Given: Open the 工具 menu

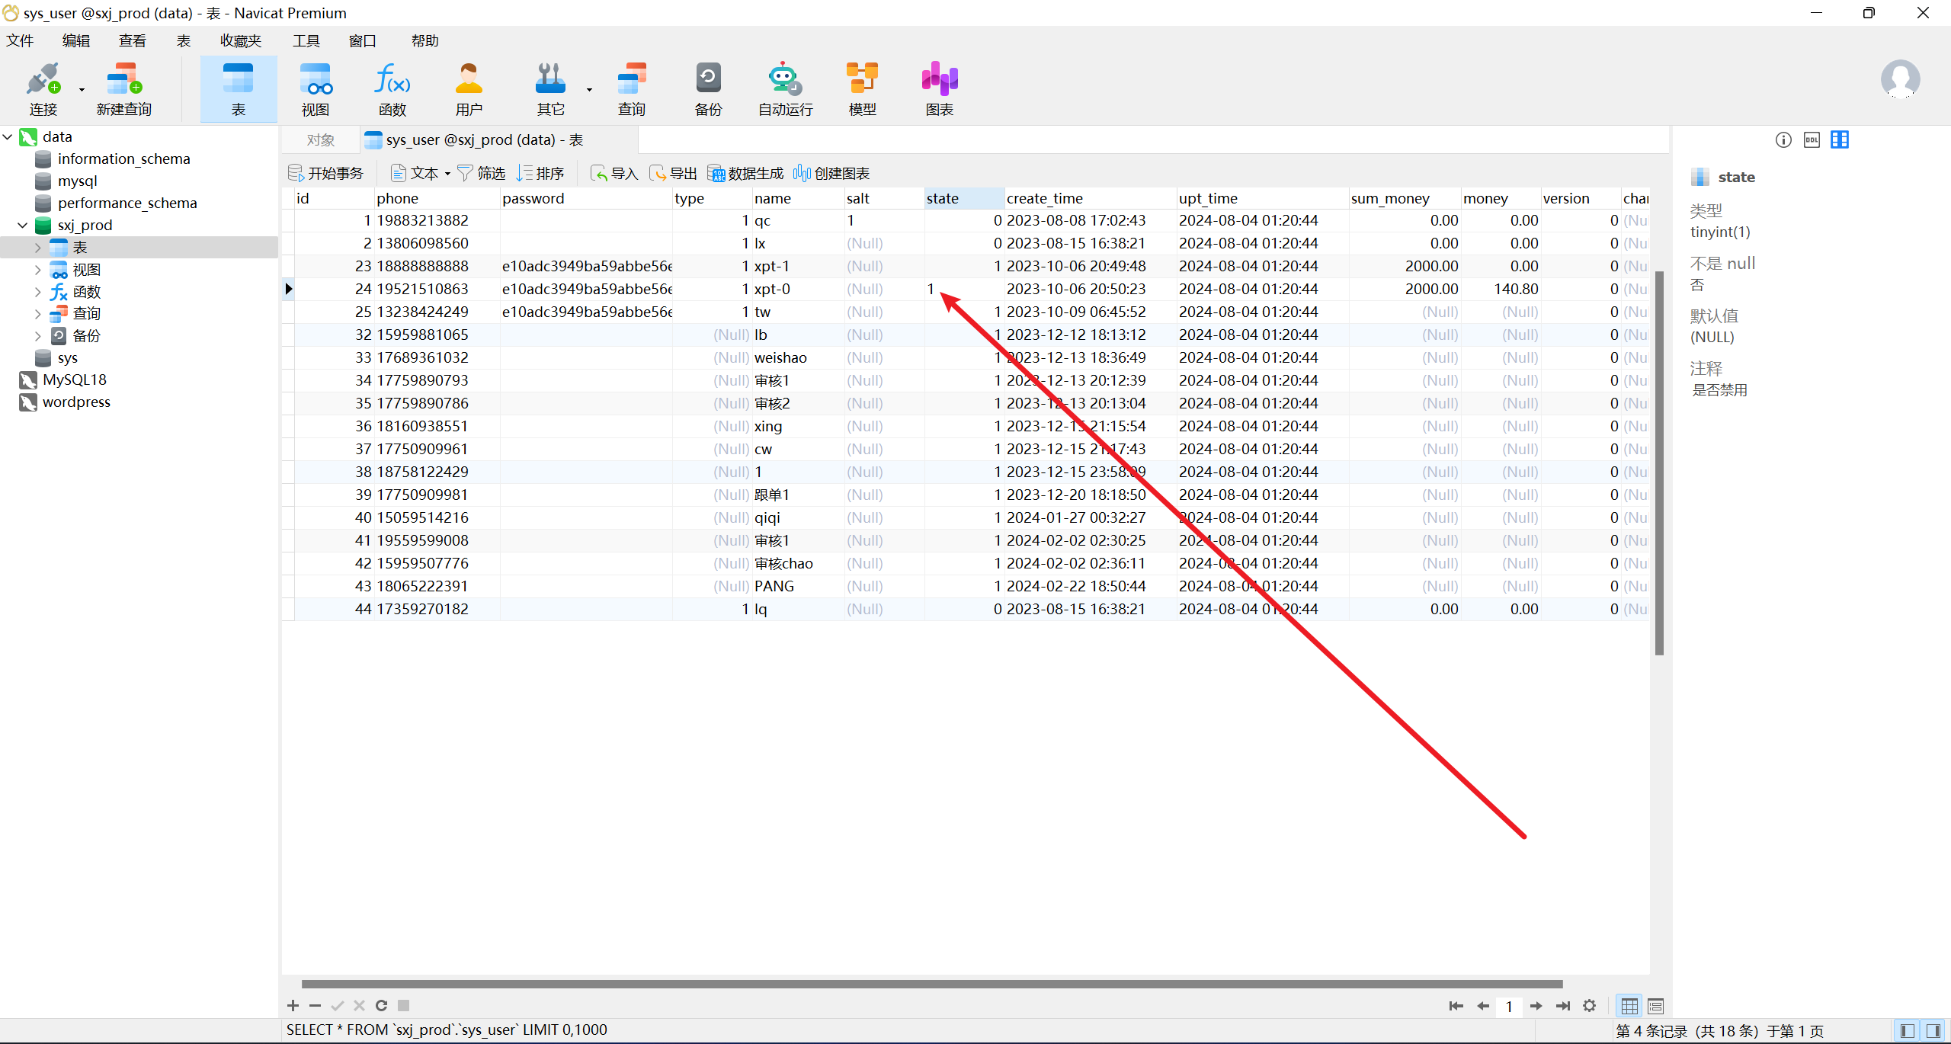Looking at the screenshot, I should [x=306, y=41].
